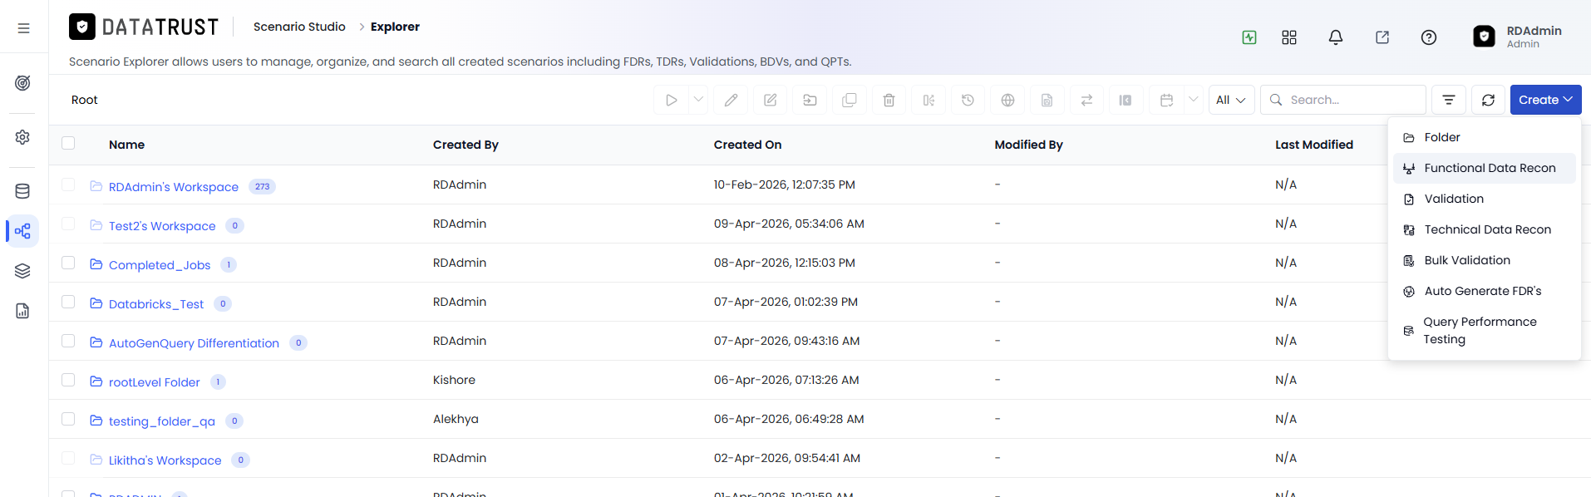Check the Completed_Jobs row checkbox
Screen dimensions: 1591x497
click(68, 263)
